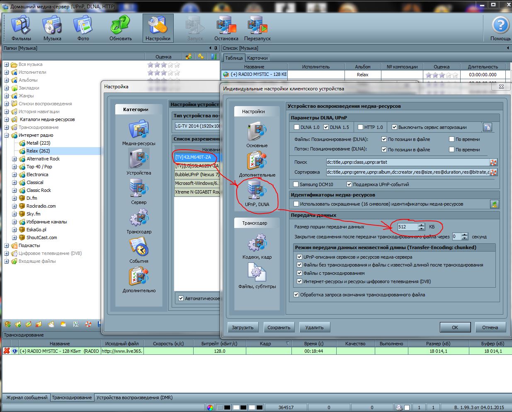Select the Файлы, субтитры settings icon
This screenshot has width=512, height=412.
click(257, 276)
